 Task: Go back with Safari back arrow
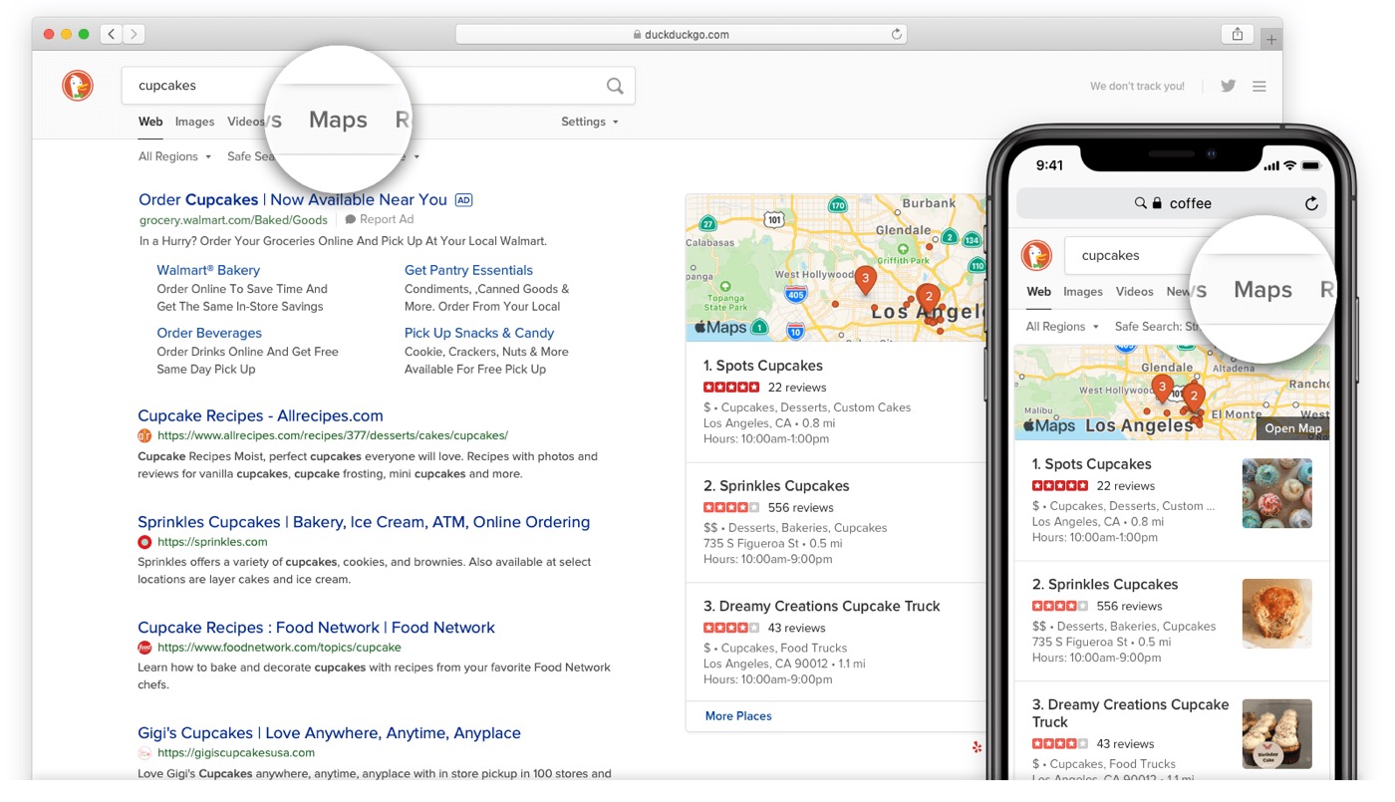click(112, 34)
